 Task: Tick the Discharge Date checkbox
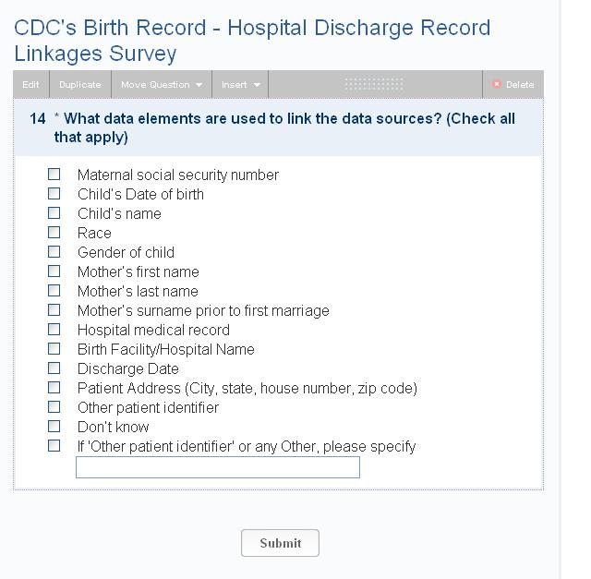[54, 368]
